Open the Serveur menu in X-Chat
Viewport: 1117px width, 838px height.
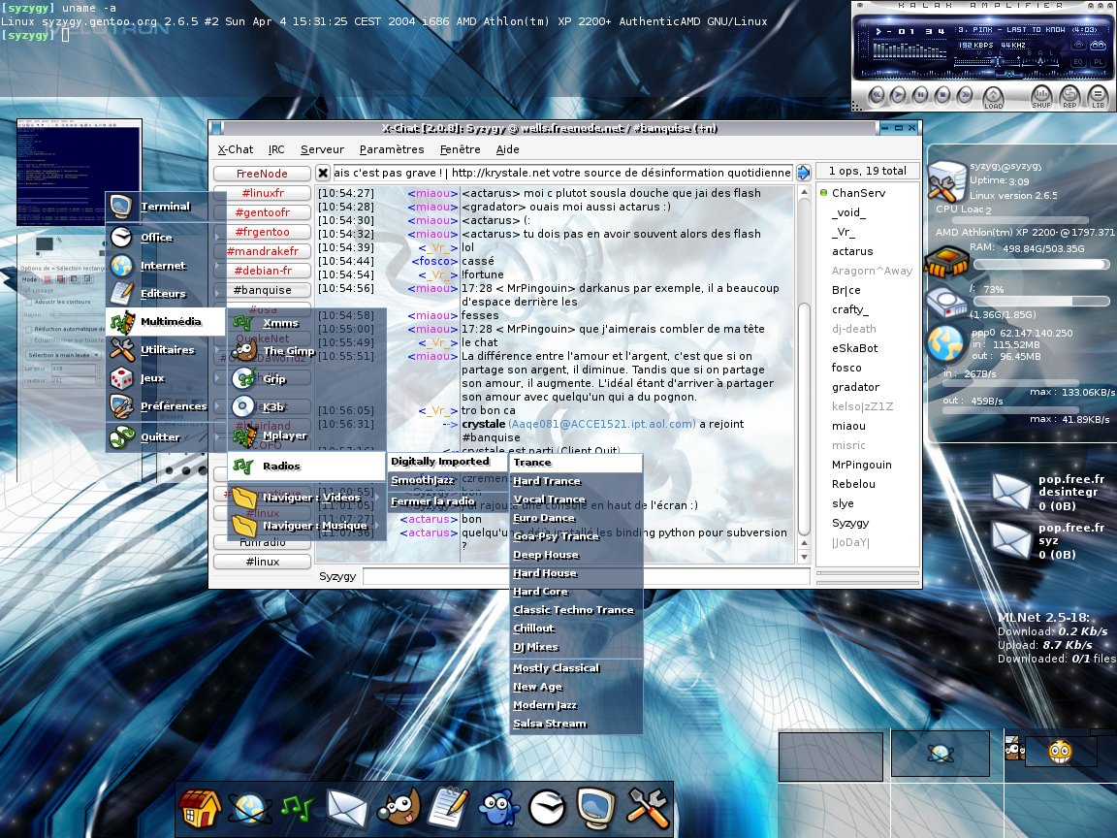(322, 149)
